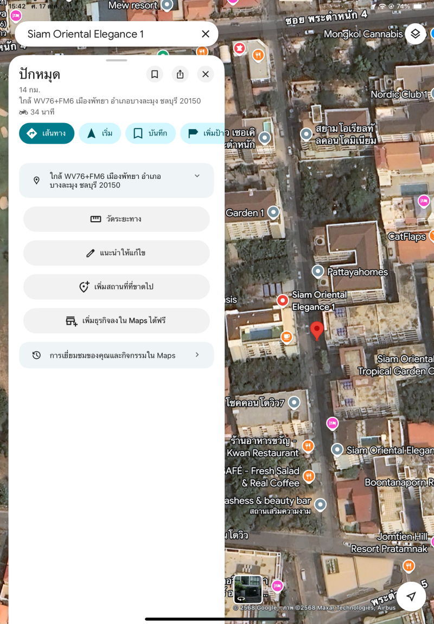Save the dropped pin with bookmark icon
This screenshot has height=624, width=434.
[x=155, y=74]
